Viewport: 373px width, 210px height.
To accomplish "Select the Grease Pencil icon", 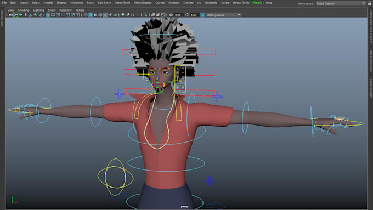I will [x=41, y=15].
